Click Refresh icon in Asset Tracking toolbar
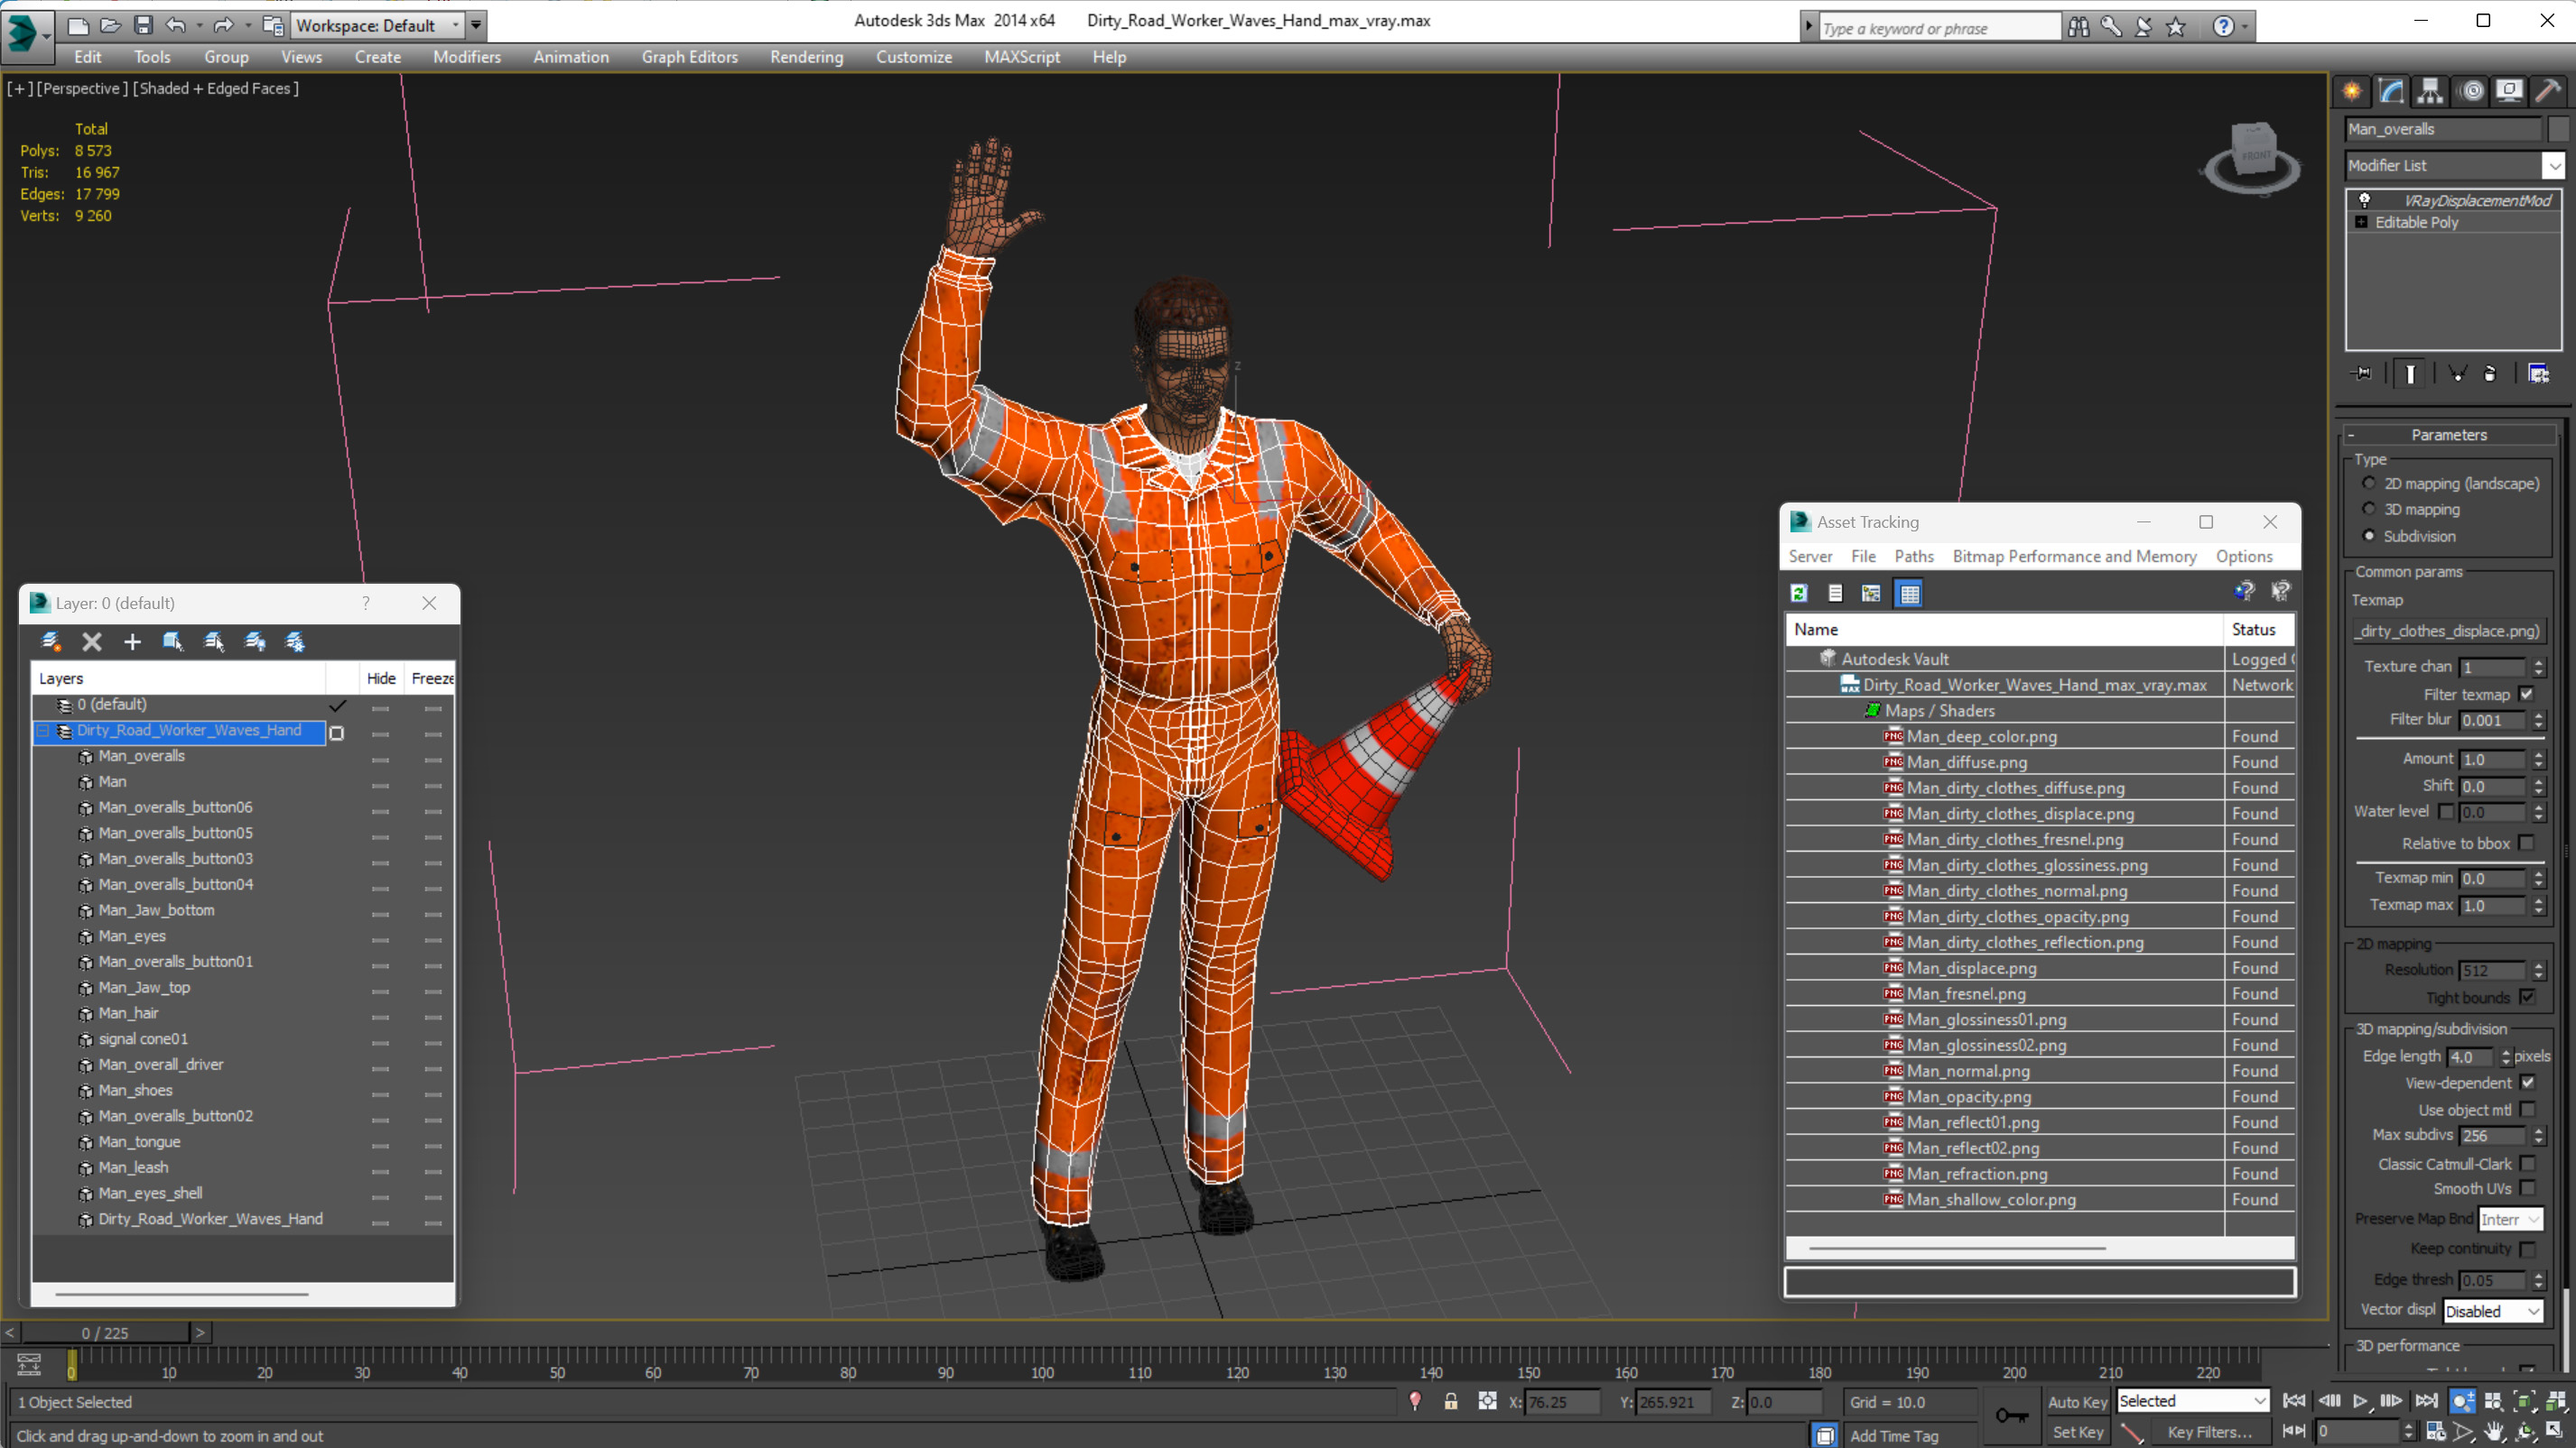The image size is (2576, 1448). click(x=1798, y=594)
